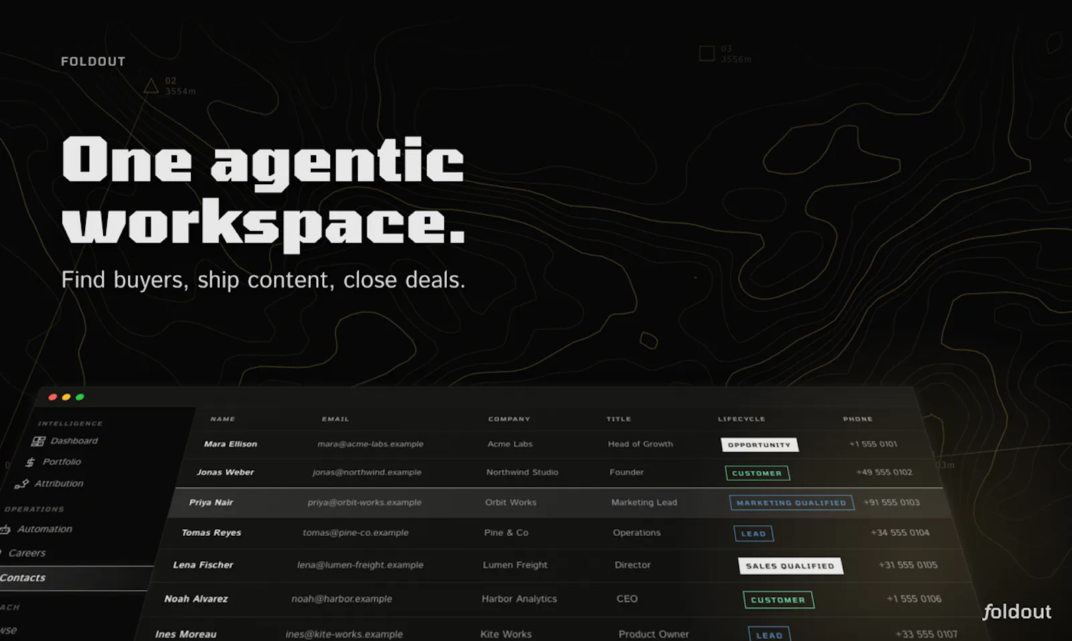Select the contact name Lena Fischer
1072x641 pixels.
point(203,565)
